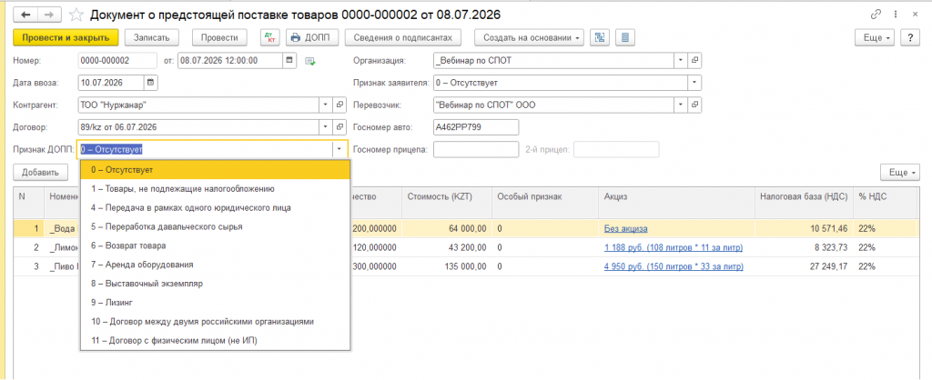The height and width of the screenshot is (380, 932).
Task: Click Налоговая база cell 8 323,73
Action: [x=805, y=247]
